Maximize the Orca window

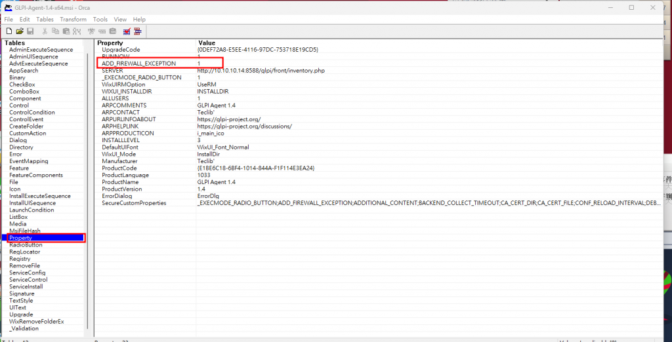pyautogui.click(x=631, y=8)
